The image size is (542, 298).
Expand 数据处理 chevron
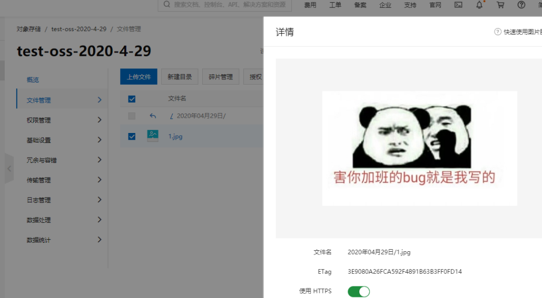[100, 220]
